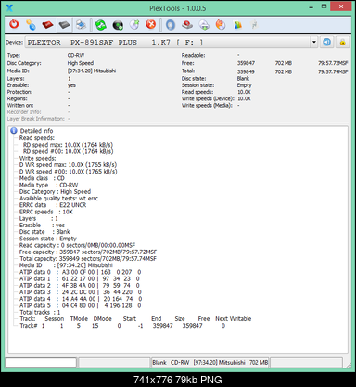
Task: Close the PlexTools window
Action: click(x=341, y=6)
